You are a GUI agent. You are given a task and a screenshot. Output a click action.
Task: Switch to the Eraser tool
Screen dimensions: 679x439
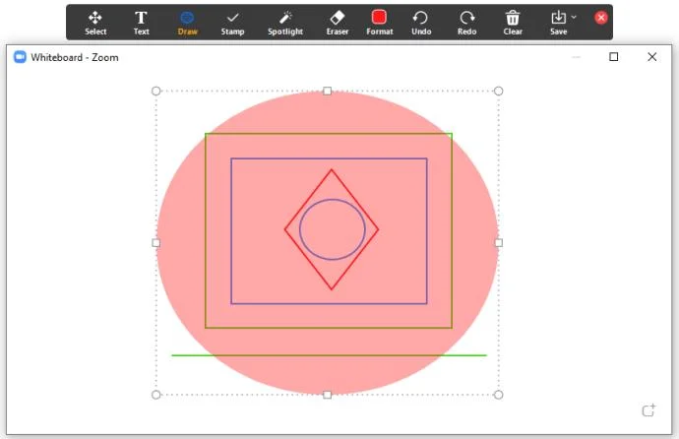[338, 23]
